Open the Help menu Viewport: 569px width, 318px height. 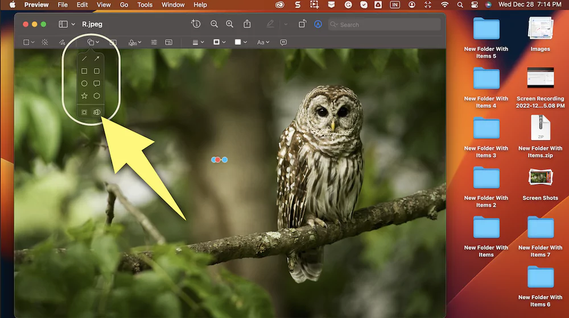tap(200, 5)
